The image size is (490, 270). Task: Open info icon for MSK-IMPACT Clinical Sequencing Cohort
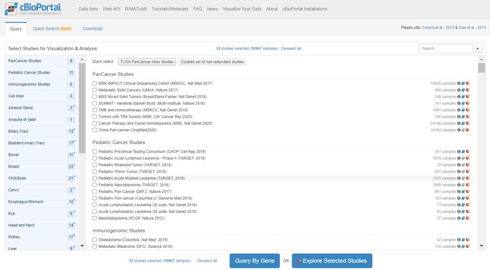[x=459, y=83]
